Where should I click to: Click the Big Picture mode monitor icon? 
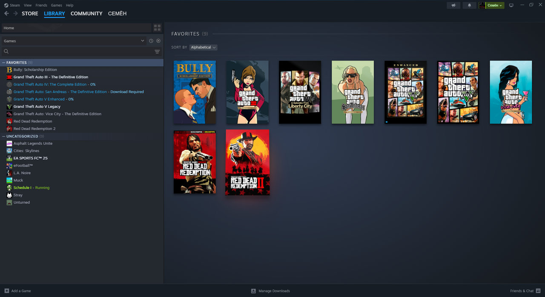click(511, 5)
